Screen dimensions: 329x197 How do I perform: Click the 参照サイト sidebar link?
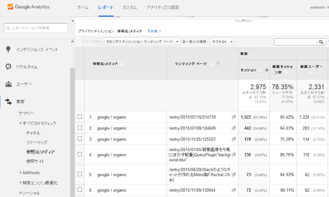[35, 161]
